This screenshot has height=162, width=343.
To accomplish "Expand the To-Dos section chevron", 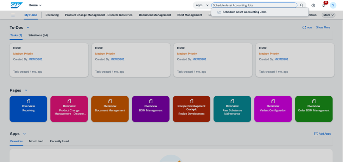I will [28, 27].
